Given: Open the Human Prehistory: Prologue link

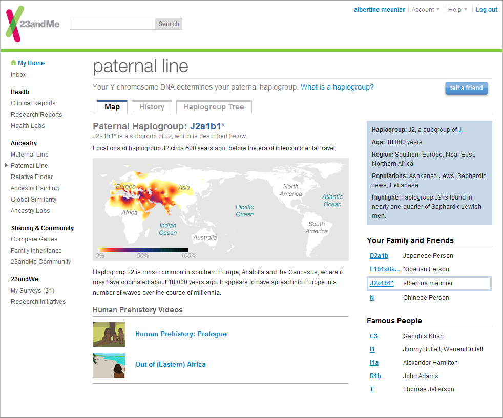Looking at the screenshot, I should point(181,334).
